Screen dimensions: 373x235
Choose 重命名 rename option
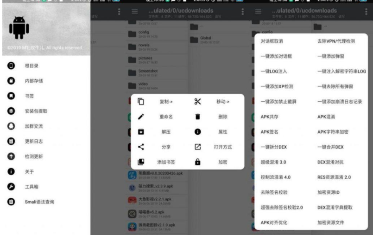point(166,117)
